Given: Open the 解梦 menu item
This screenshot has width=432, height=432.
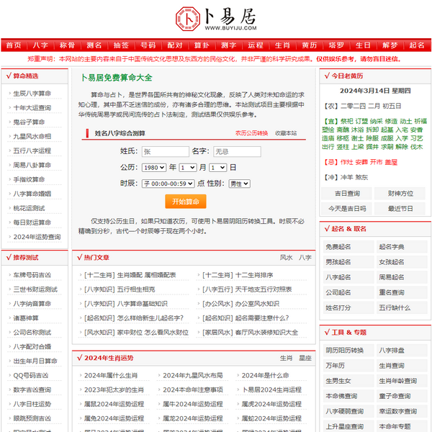Looking at the screenshot, I should [390, 45].
